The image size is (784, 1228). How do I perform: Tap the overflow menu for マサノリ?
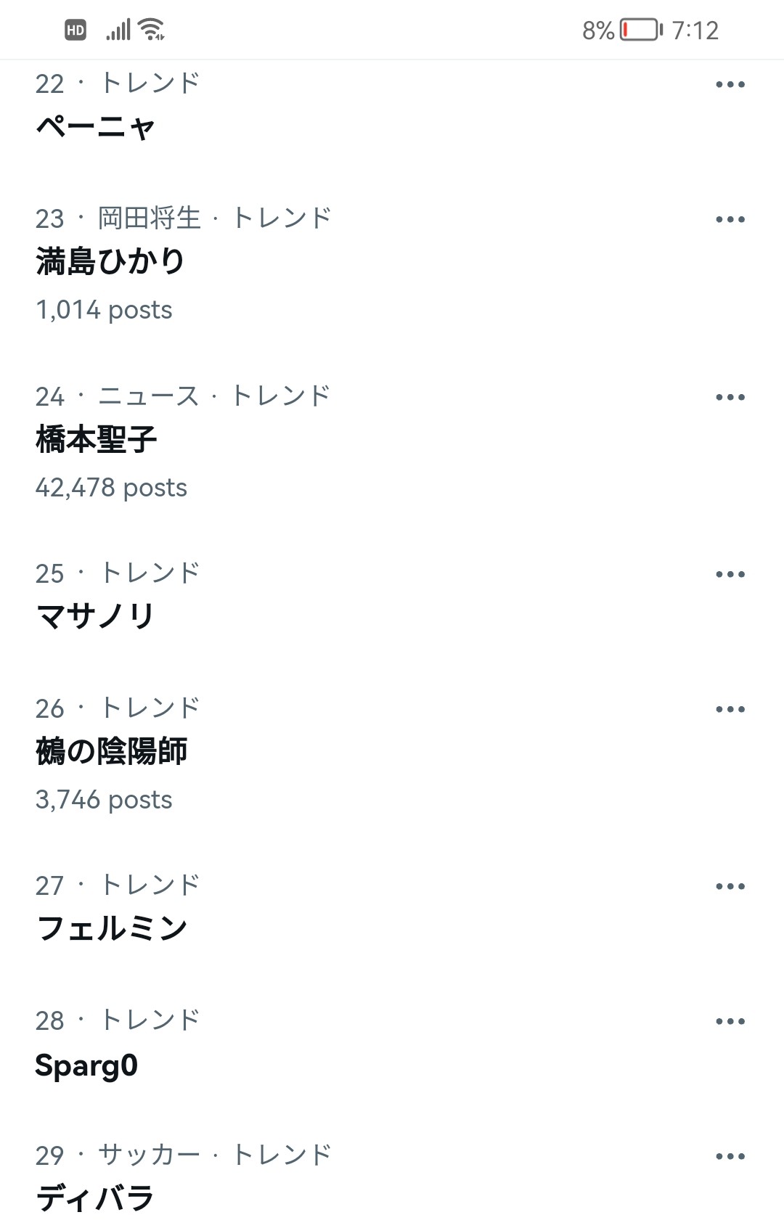pyautogui.click(x=730, y=575)
